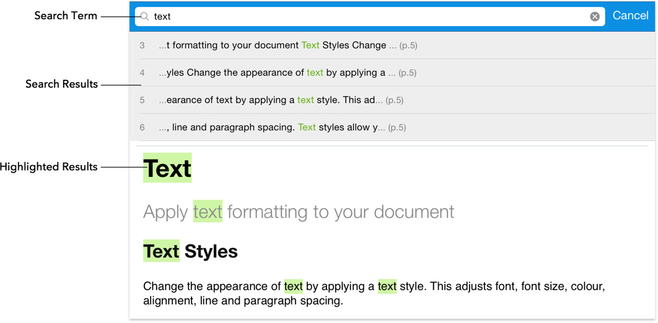This screenshot has height=323, width=658.
Task: Click the word "Styles" in the bold heading
Action: [x=211, y=251]
